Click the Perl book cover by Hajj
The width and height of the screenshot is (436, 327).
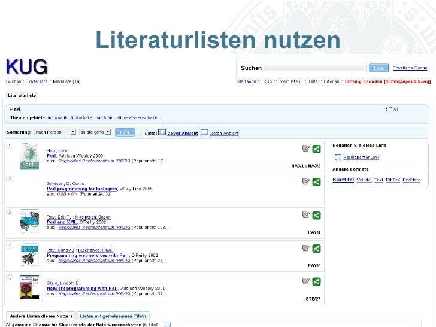[x=29, y=156]
